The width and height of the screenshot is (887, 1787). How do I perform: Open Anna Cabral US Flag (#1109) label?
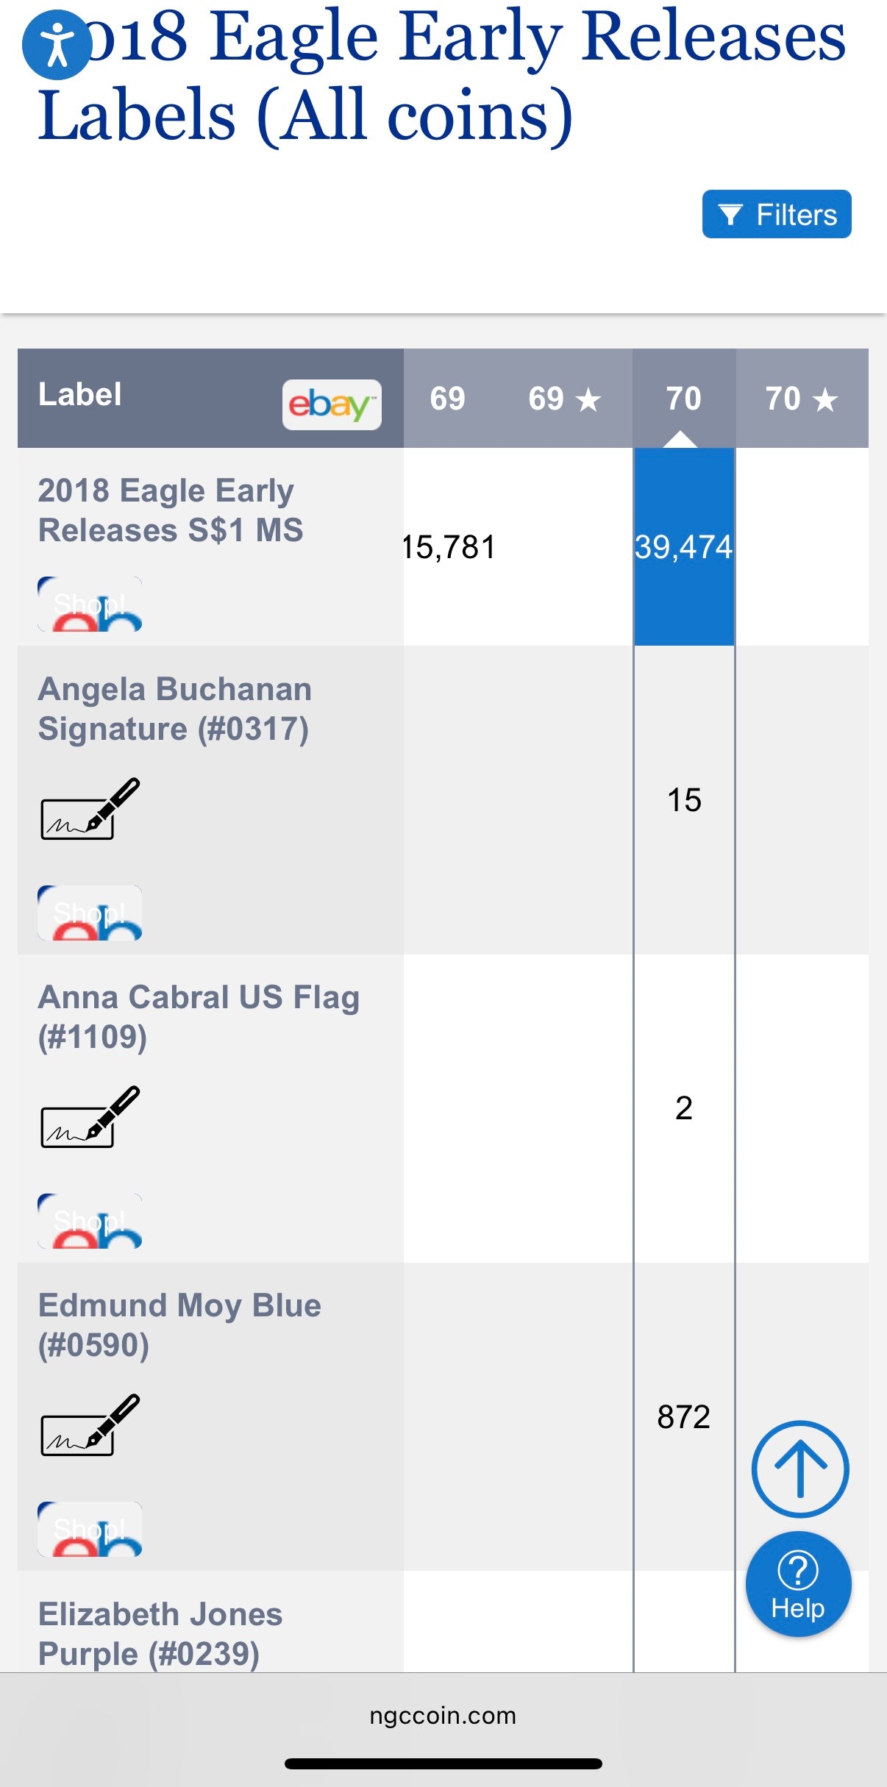point(199,1017)
